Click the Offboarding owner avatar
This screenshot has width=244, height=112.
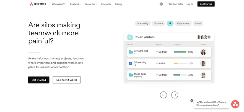[x=203, y=63]
